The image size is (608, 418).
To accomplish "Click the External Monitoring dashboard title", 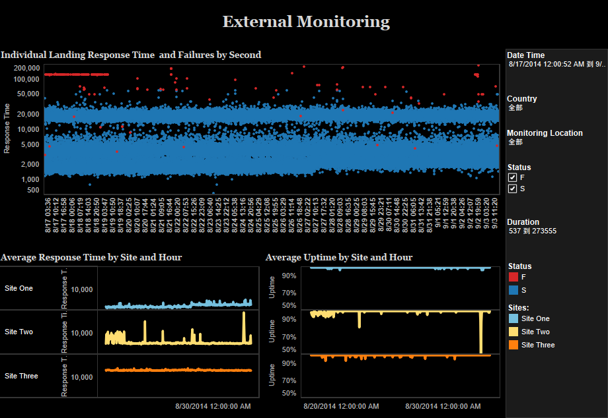I will point(306,22).
